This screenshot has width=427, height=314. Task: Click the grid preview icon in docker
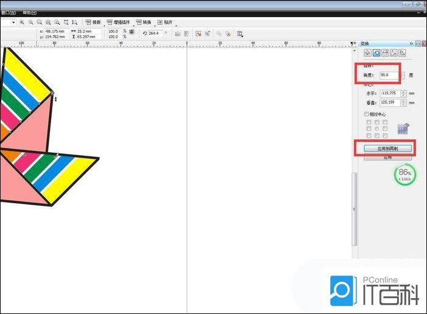(403, 128)
